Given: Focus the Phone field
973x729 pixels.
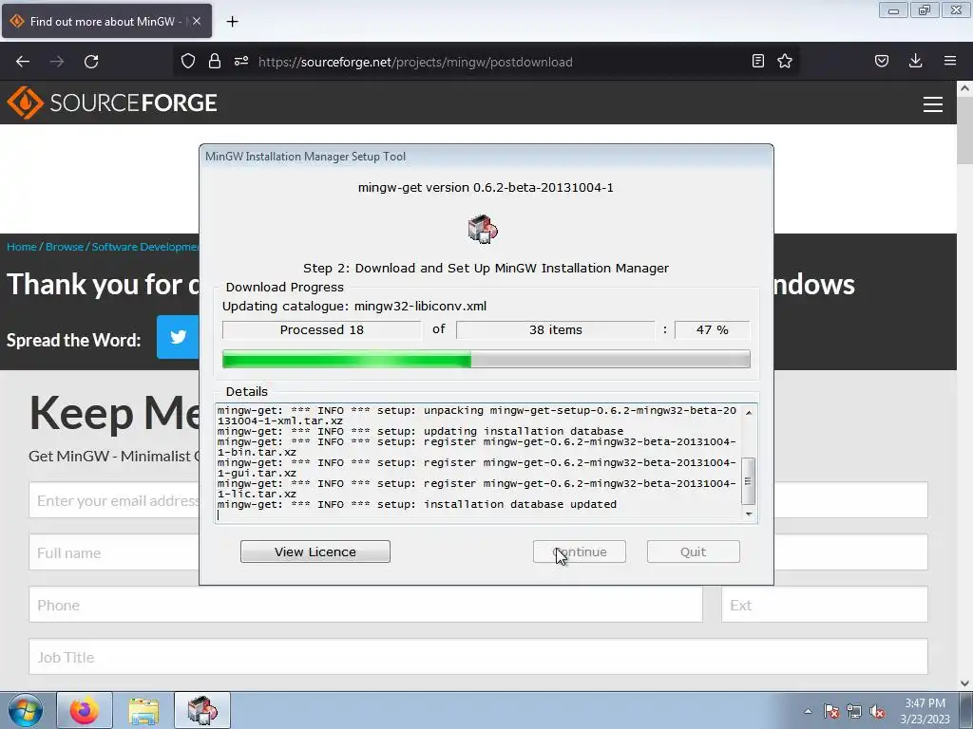Looking at the screenshot, I should click(366, 605).
